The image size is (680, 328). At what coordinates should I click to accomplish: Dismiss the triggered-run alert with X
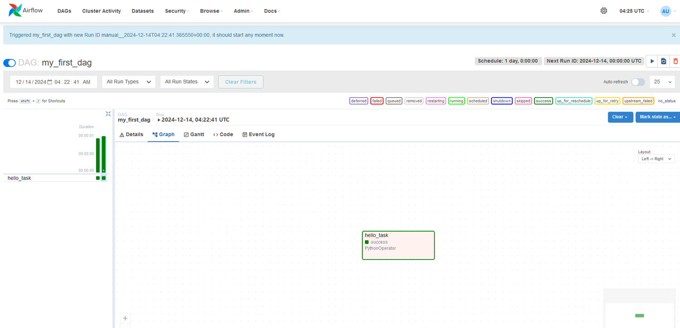674,35
